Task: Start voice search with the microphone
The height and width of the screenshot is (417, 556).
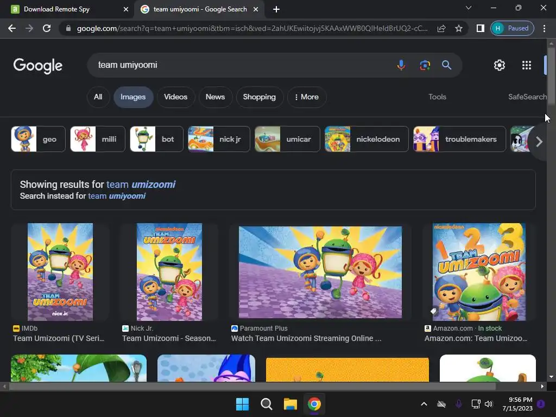Action: pos(401,65)
